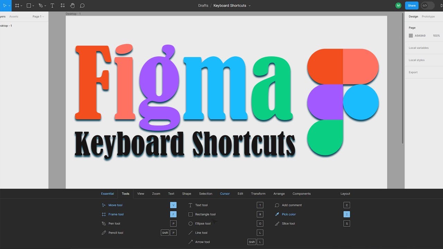Toggle the Dev Mode switch
This screenshot has width=443, height=249.
[428, 6]
